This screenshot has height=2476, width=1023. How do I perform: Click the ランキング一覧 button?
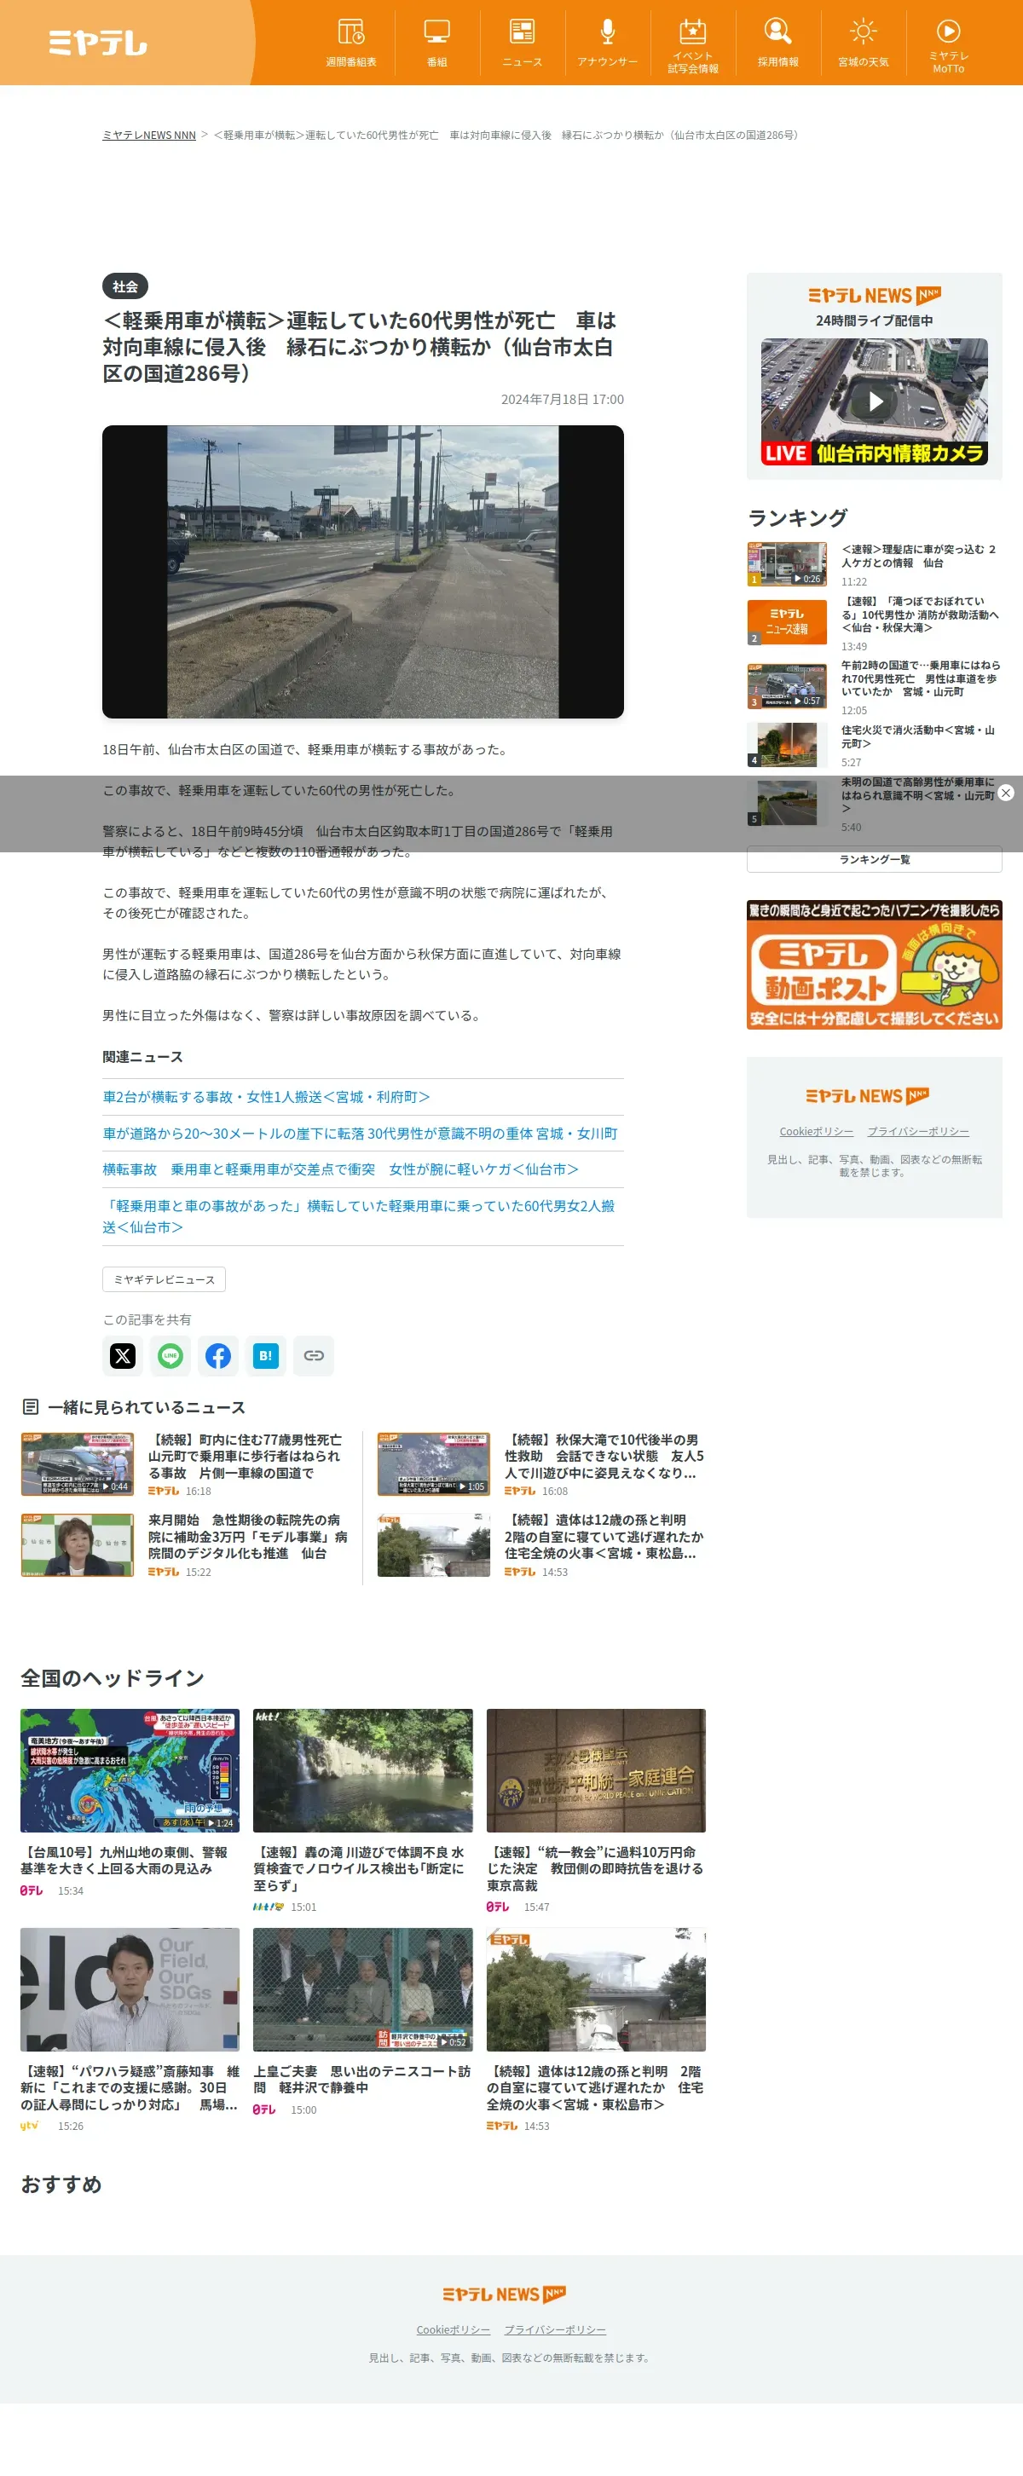(874, 859)
